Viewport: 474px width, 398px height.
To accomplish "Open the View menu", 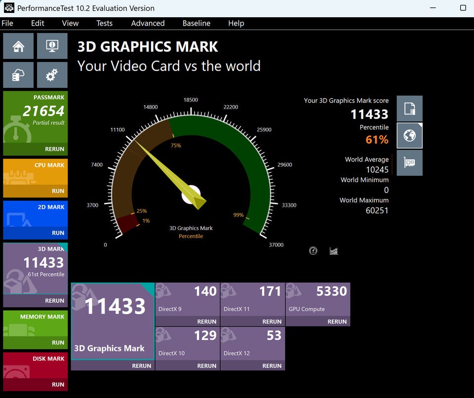I will pos(70,23).
